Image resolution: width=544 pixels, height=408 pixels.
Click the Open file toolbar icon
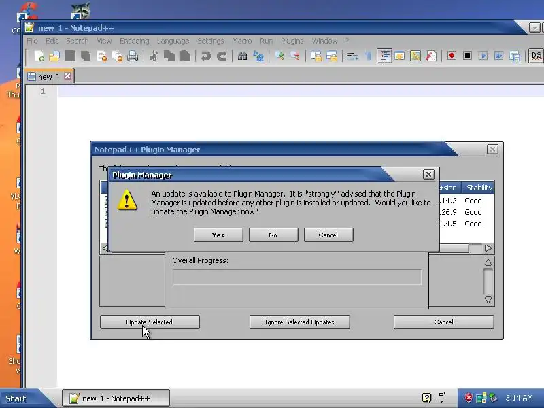pos(54,56)
